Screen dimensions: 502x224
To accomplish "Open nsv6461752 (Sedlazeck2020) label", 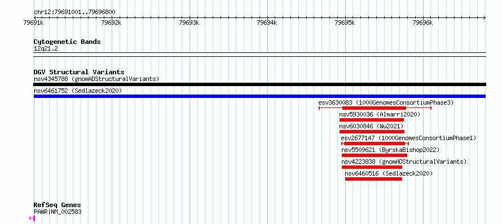I will (x=78, y=91).
